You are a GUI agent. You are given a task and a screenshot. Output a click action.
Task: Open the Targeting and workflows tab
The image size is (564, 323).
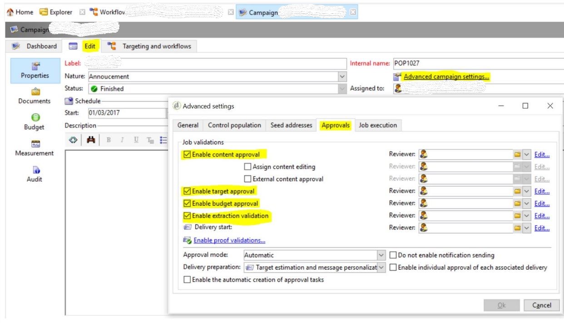[151, 46]
